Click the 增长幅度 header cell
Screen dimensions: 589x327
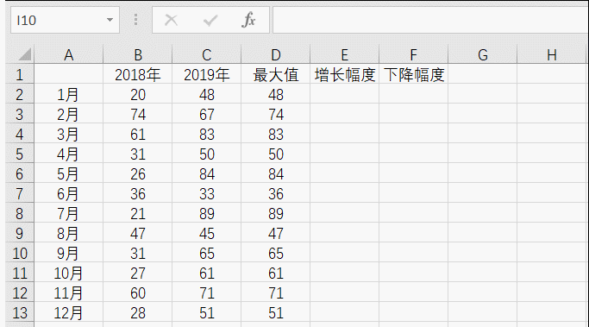(x=345, y=74)
